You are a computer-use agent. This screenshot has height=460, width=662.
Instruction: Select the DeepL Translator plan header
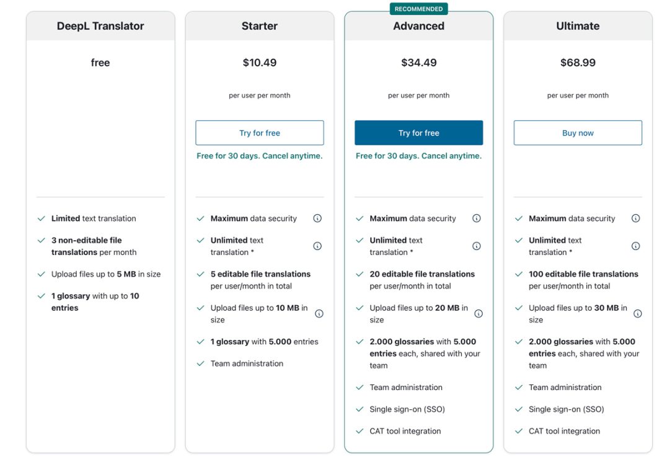[100, 26]
